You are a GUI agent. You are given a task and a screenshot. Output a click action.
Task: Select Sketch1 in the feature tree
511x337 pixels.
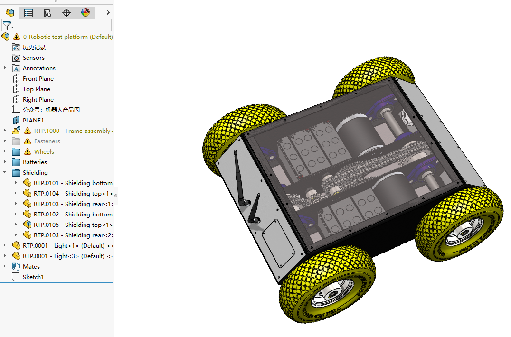tap(33, 277)
